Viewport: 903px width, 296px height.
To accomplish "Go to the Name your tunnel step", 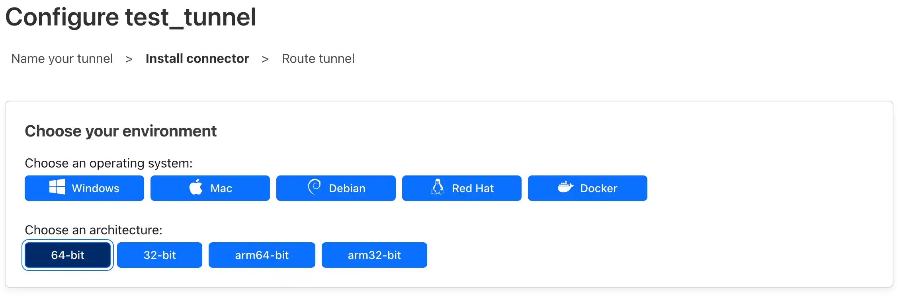I will coord(62,58).
